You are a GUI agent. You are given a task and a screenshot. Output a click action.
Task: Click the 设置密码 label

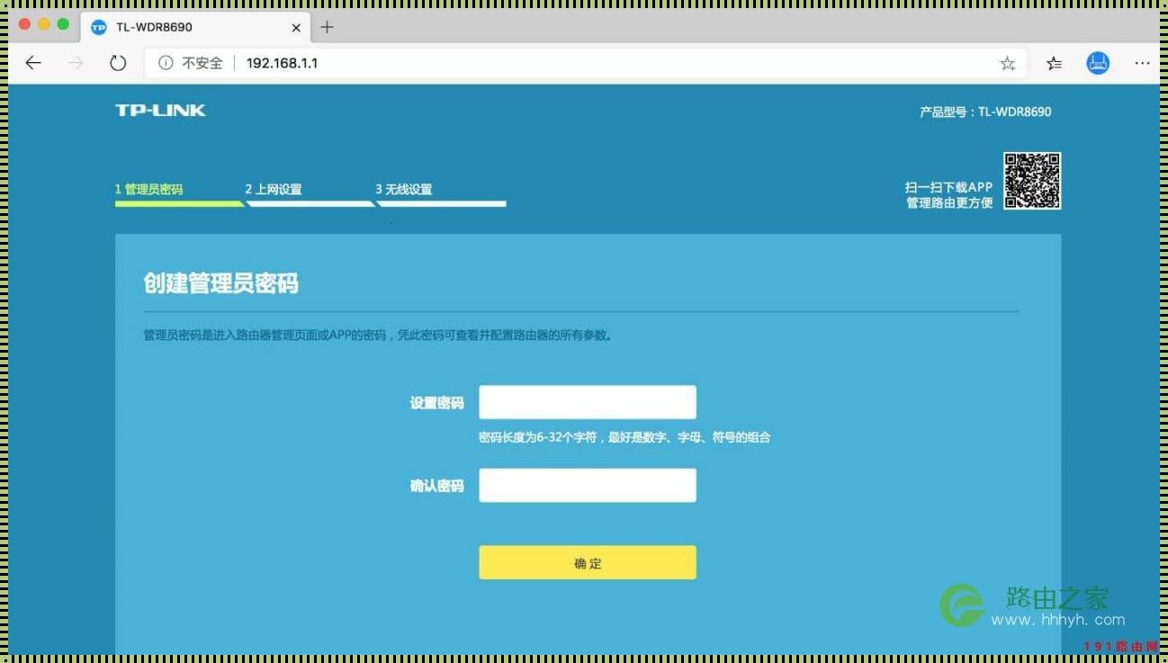coord(436,403)
